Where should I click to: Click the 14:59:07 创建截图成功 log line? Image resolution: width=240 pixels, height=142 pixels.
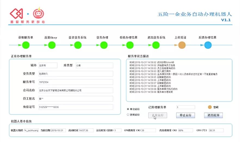tap(150, 83)
